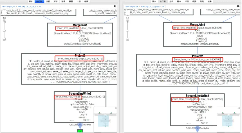Open 计划 tab in left panel
The height and width of the screenshot is (133, 242).
[x=79, y=1]
